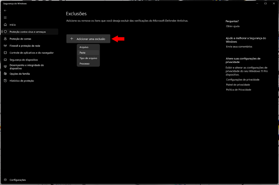The image size is (279, 185).
Task: Open Configurações gear at bottom left
Action: pyautogui.click(x=5, y=180)
